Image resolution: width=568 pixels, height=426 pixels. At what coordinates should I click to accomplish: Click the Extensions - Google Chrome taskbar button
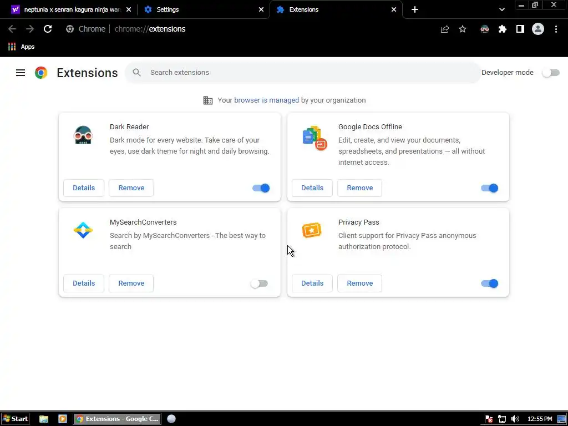tap(118, 419)
